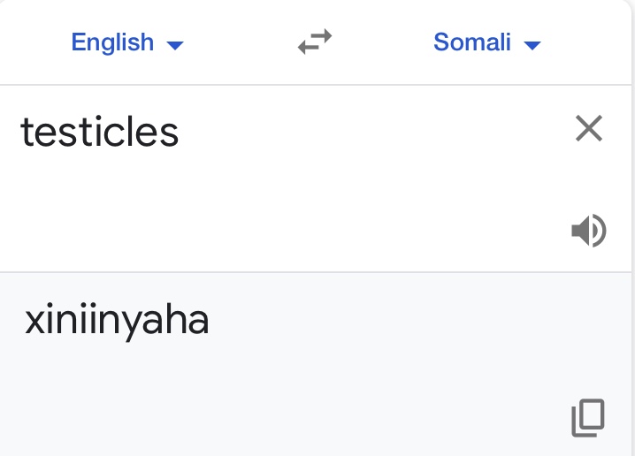Clear the source text with the X
This screenshot has width=635, height=456.
point(588,129)
